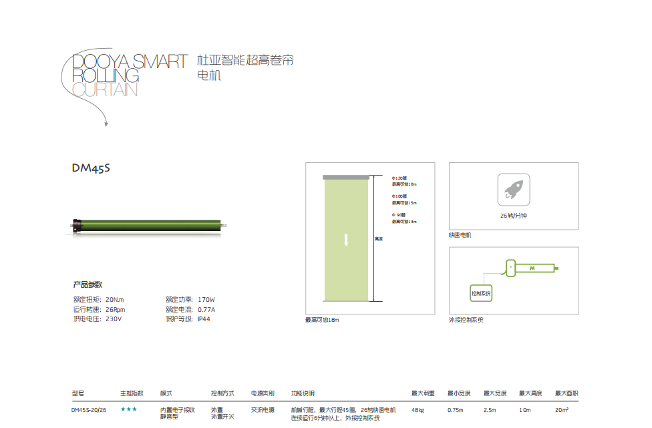Click the 最大高度 column header

[530, 393]
